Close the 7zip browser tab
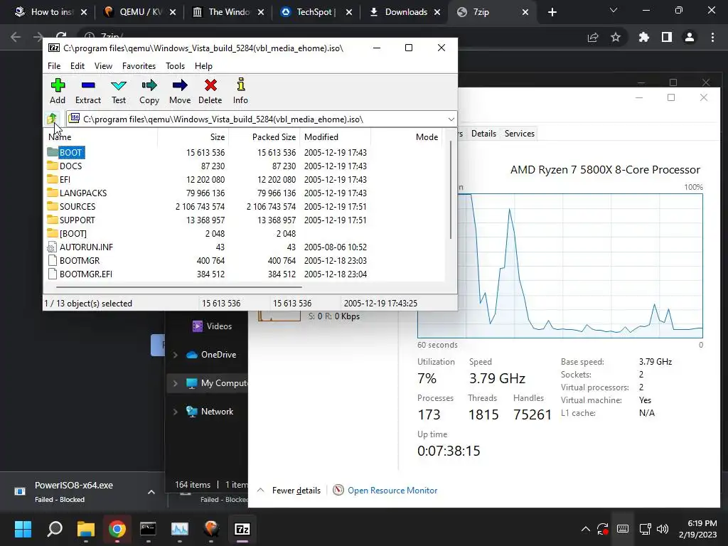This screenshot has width=728, height=546. click(x=525, y=12)
